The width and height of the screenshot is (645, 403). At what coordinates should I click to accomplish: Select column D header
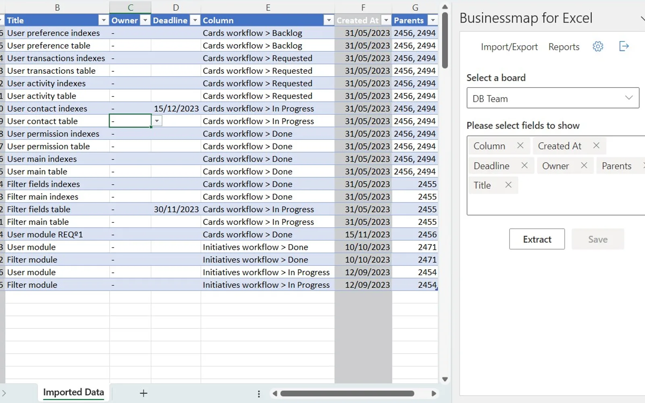pyautogui.click(x=176, y=8)
